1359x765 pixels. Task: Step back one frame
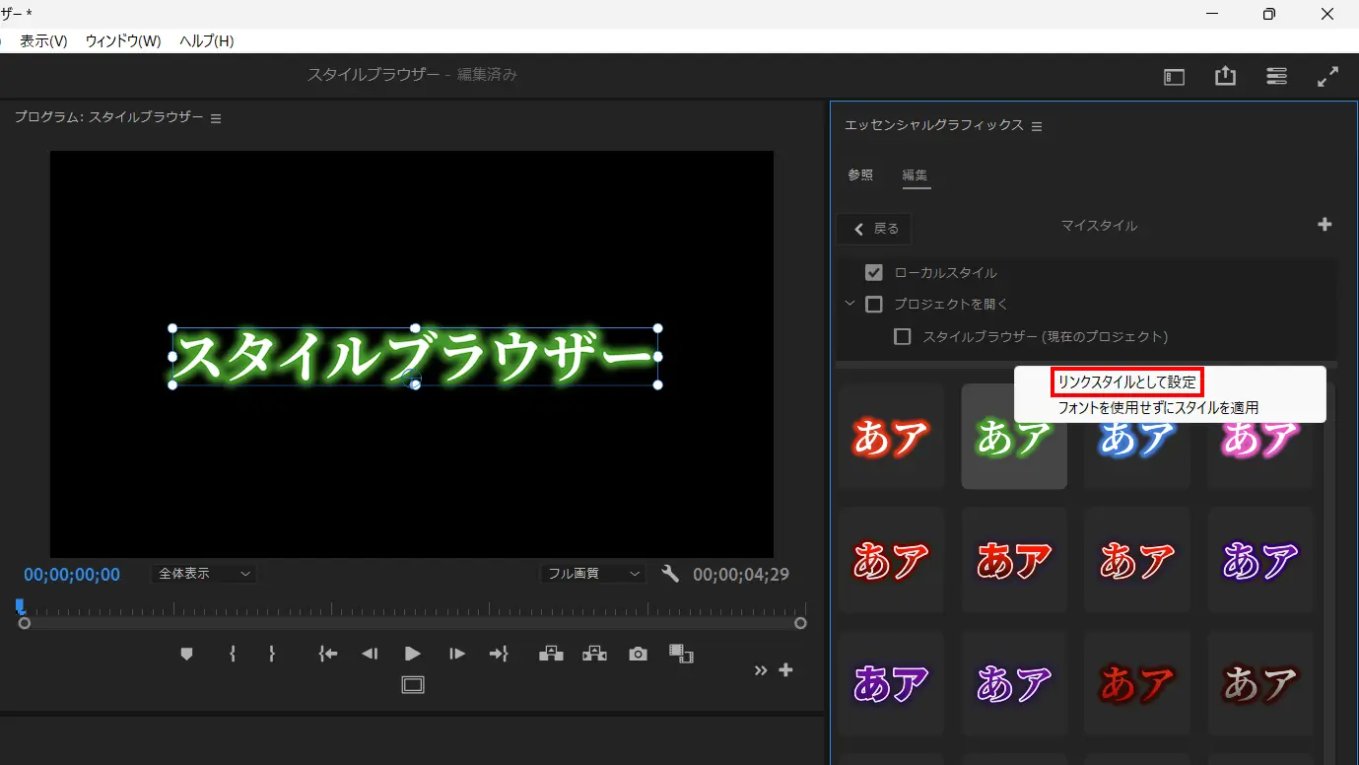pyautogui.click(x=370, y=654)
